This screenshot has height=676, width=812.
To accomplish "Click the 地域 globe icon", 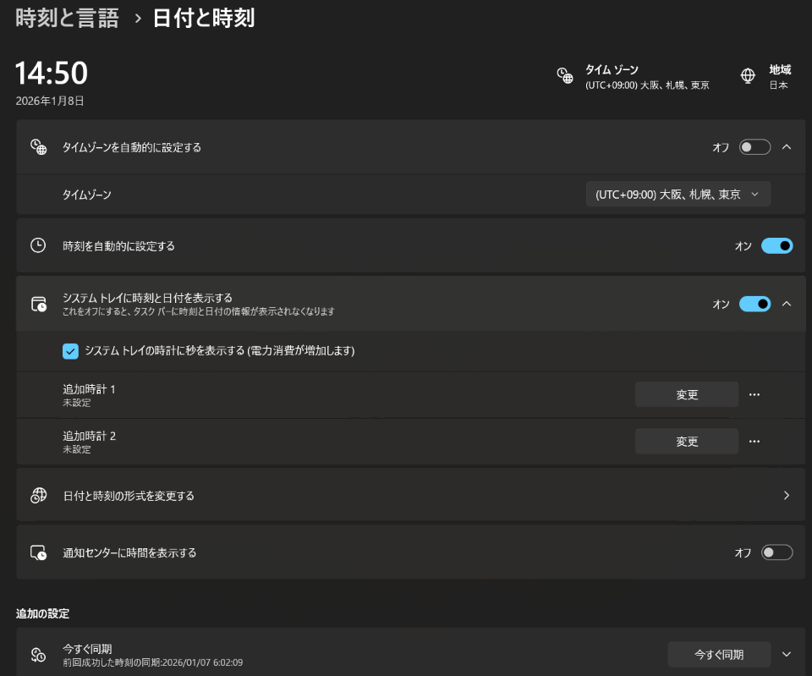I will [748, 75].
